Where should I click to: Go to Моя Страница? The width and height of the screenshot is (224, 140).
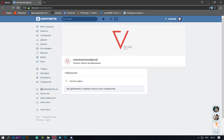47,27
